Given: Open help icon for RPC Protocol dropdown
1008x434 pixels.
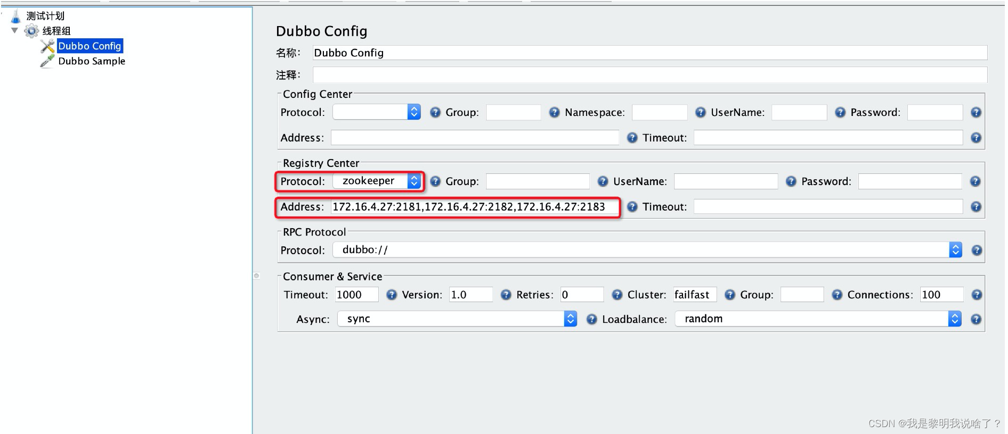Looking at the screenshot, I should [x=977, y=250].
